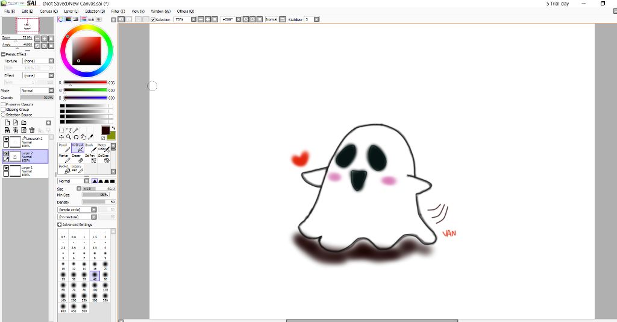Open the Stabilizer value dropdown
Image resolution: width=617 pixels, height=322 pixels.
(x=316, y=19)
